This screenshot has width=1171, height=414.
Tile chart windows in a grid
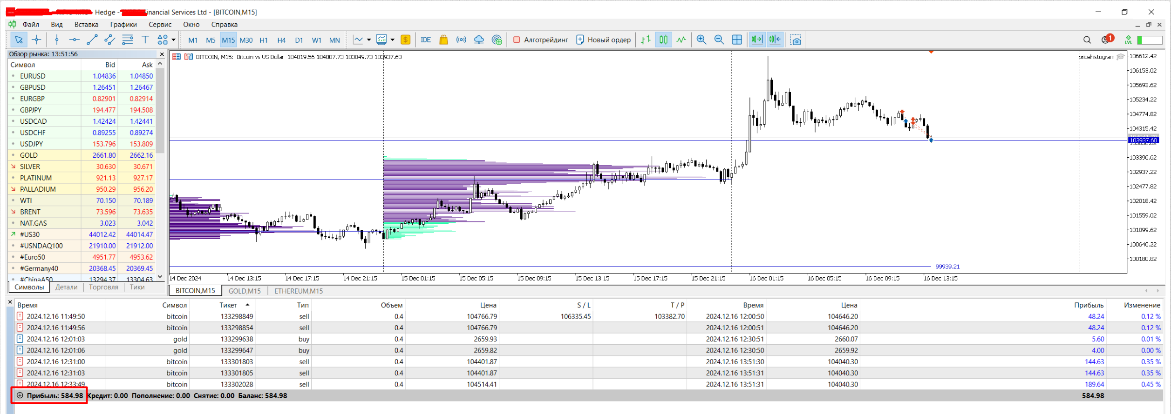(737, 40)
